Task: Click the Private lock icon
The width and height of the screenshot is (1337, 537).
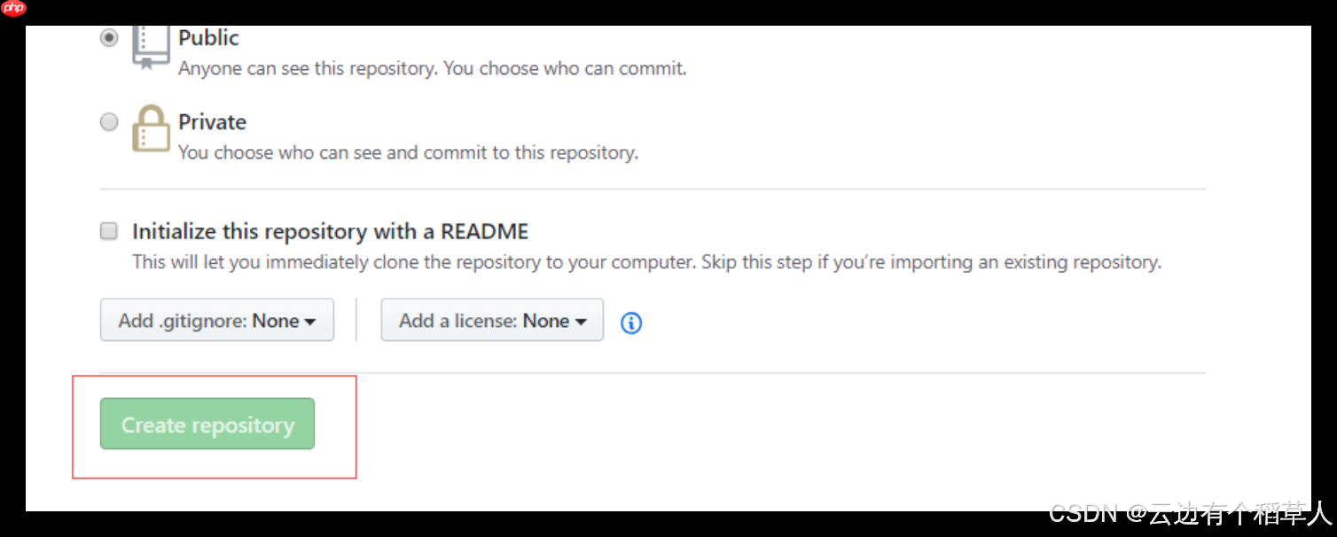Action: (x=151, y=129)
